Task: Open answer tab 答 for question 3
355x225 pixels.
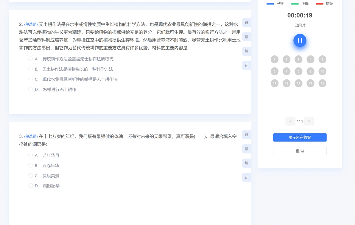Action: 247,135
